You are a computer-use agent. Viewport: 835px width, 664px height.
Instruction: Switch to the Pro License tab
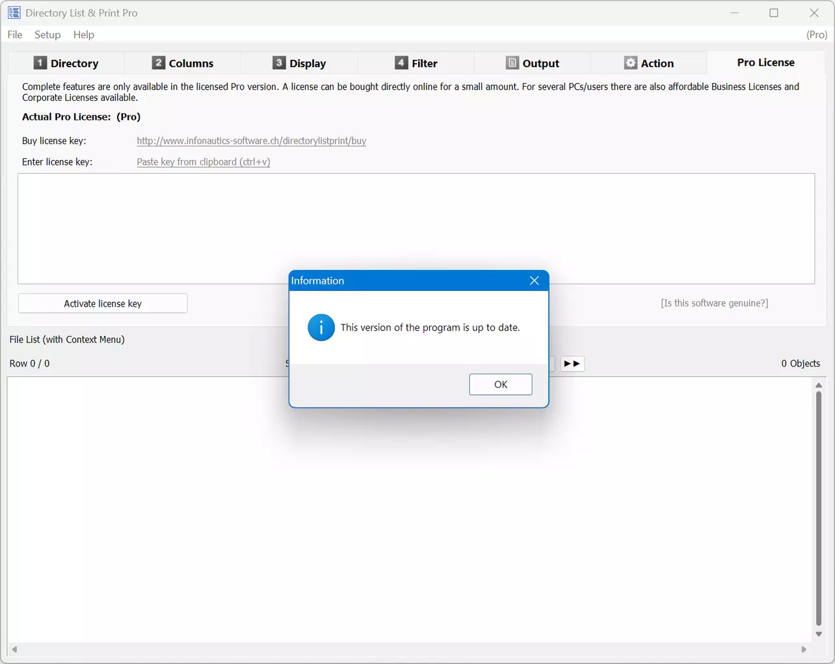pos(765,62)
